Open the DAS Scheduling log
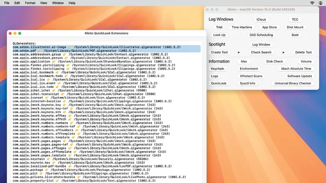The height and width of the screenshot is (183, 326). [261, 35]
